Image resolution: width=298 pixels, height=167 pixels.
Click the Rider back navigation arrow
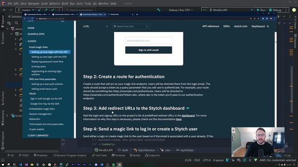(5, 10)
